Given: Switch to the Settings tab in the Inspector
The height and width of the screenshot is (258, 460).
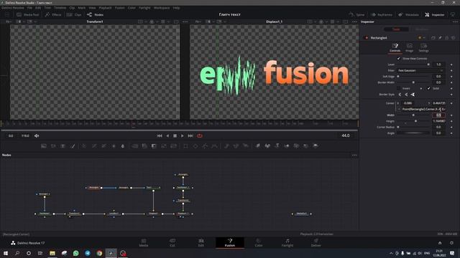Looking at the screenshot, I should tap(423, 47).
